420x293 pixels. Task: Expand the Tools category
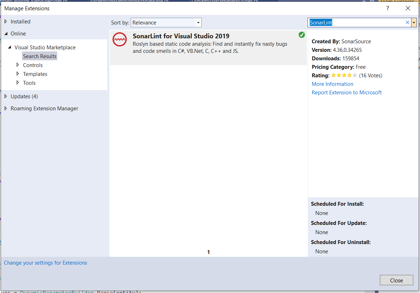(x=28, y=83)
